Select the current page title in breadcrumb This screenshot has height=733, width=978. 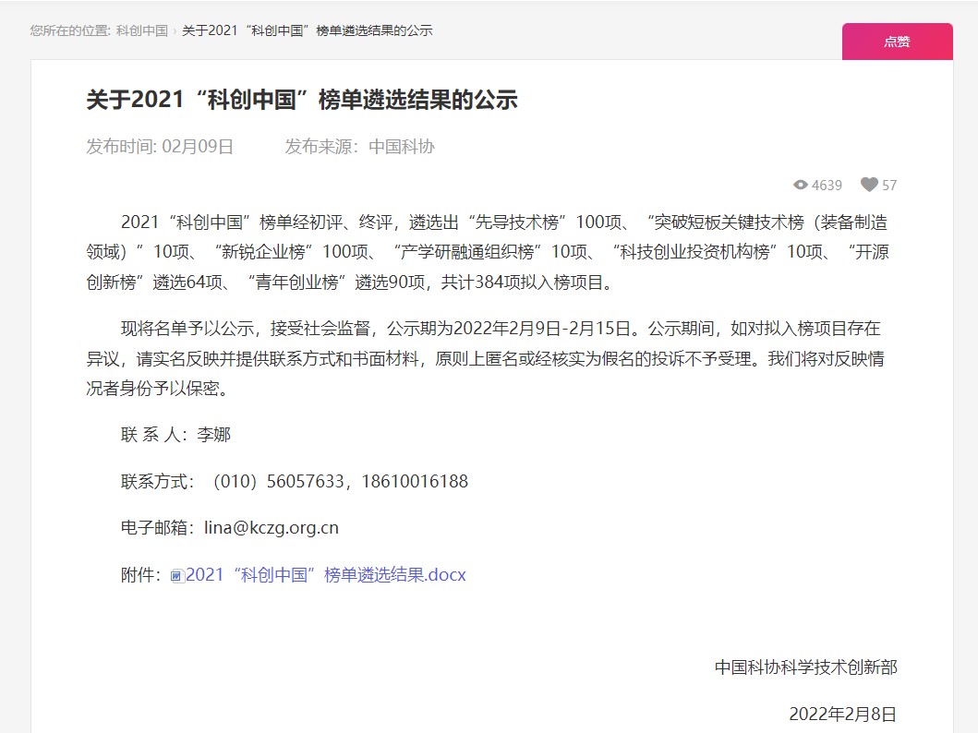pos(307,30)
